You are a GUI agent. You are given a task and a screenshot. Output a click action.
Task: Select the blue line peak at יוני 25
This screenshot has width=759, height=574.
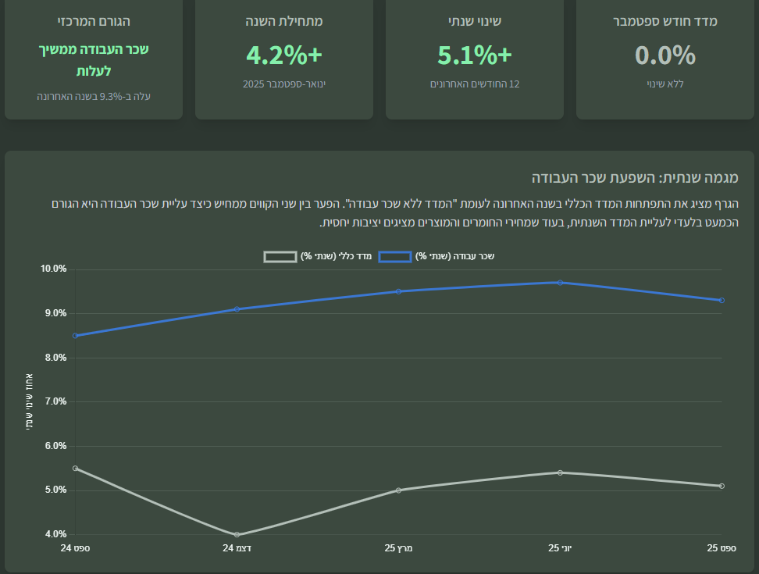point(560,283)
